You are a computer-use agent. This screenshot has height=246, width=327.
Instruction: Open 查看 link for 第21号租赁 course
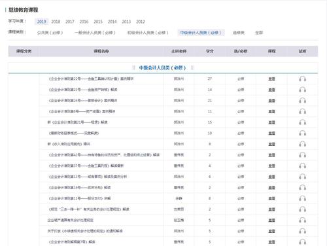(271, 122)
